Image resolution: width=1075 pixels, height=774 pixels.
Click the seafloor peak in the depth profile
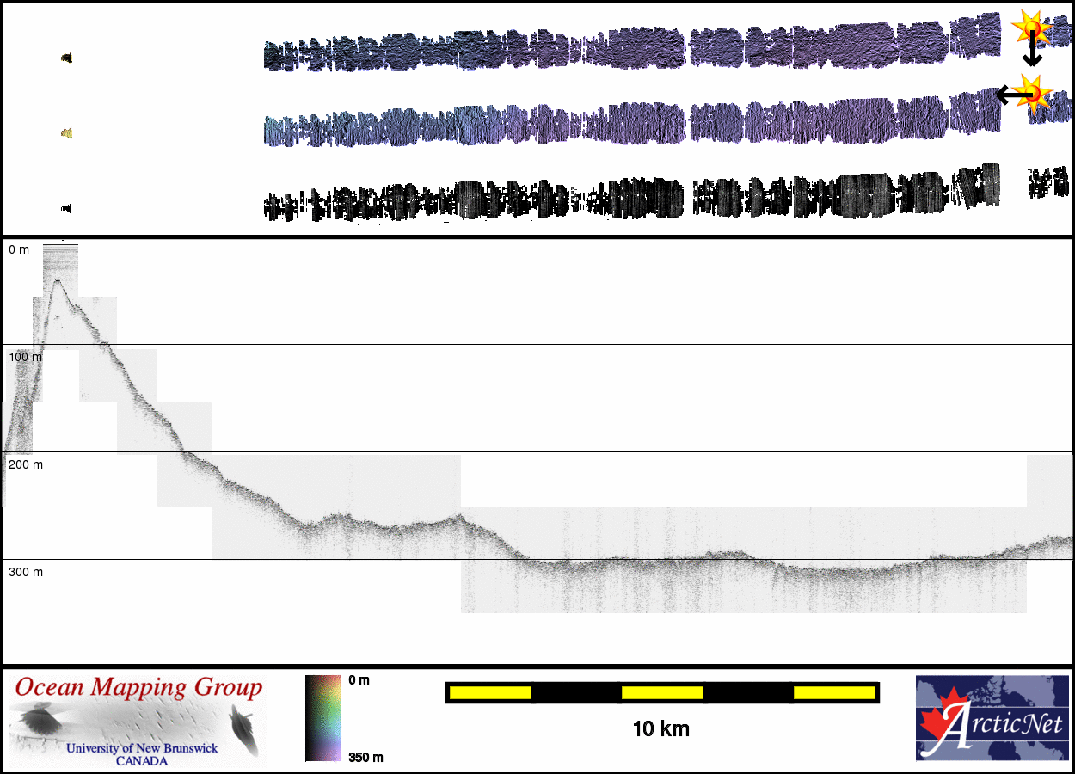[57, 281]
